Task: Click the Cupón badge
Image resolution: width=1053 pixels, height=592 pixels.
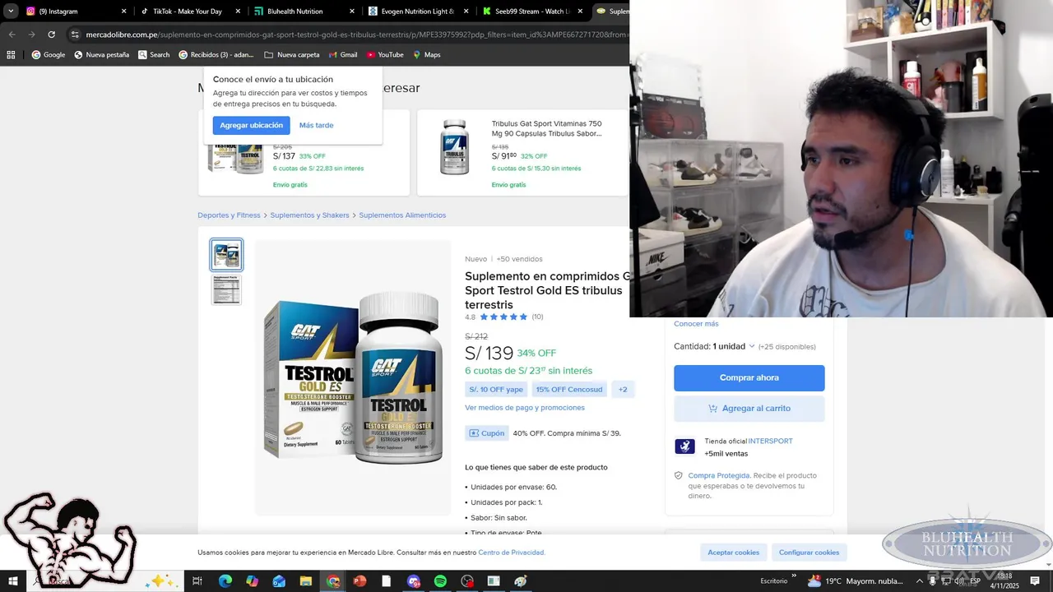Action: point(486,433)
